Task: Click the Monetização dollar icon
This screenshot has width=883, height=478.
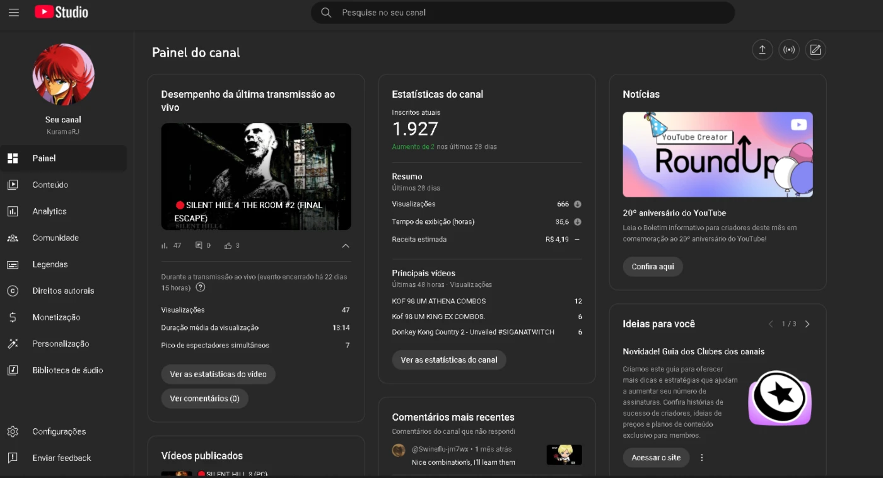Action: pyautogui.click(x=13, y=317)
